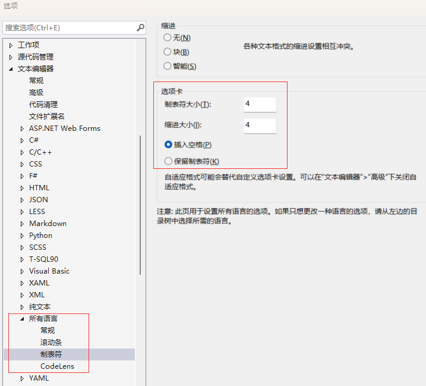
Task: Expand the C/C++ language node
Action: [x=22, y=152]
